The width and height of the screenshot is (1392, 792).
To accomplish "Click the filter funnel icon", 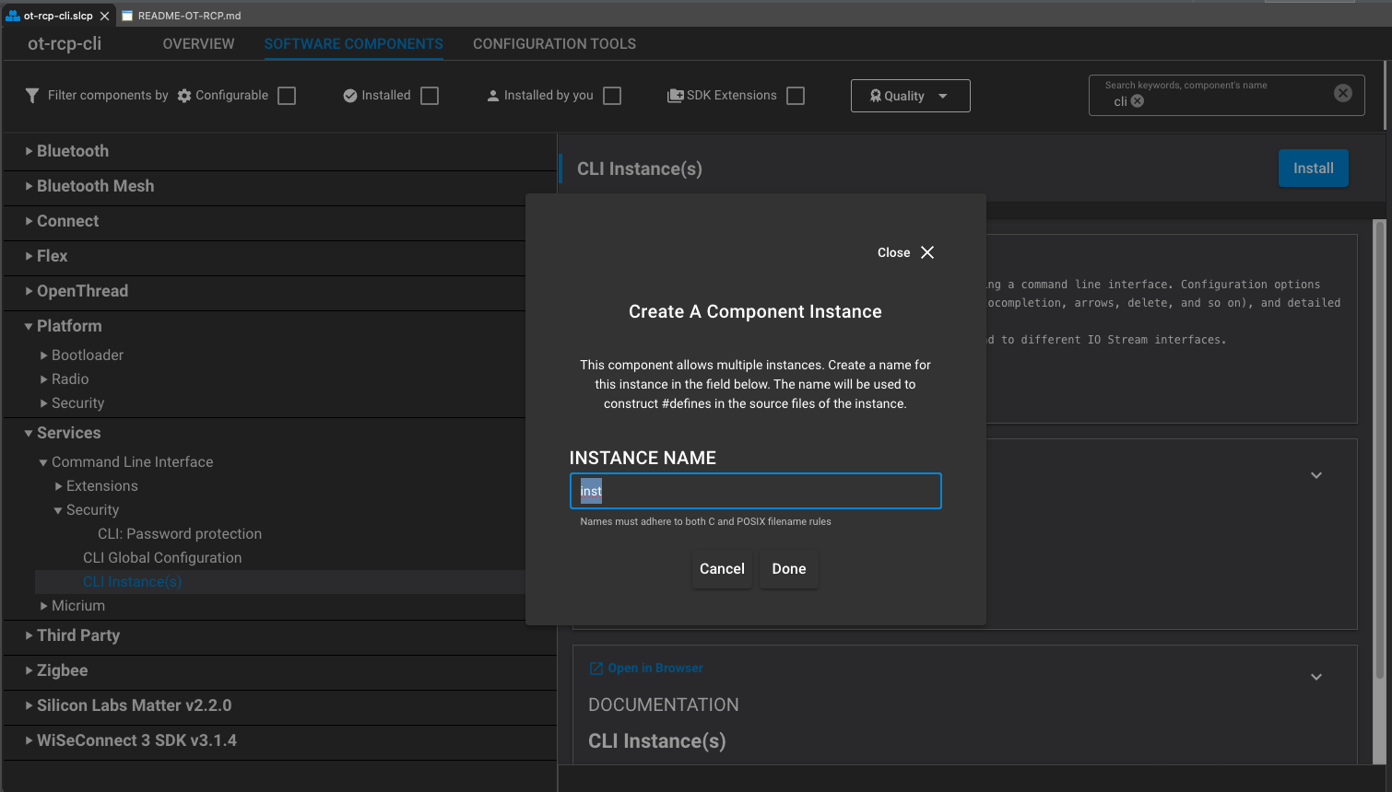I will [32, 96].
